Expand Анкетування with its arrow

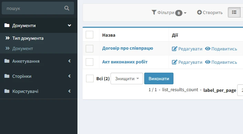tap(70, 61)
